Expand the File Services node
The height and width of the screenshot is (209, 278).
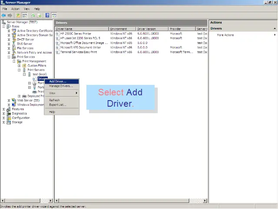pos(9,48)
